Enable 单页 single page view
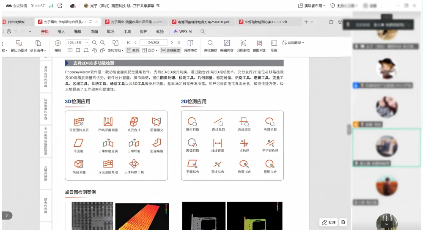The height and width of the screenshot is (230, 423). click(133, 50)
